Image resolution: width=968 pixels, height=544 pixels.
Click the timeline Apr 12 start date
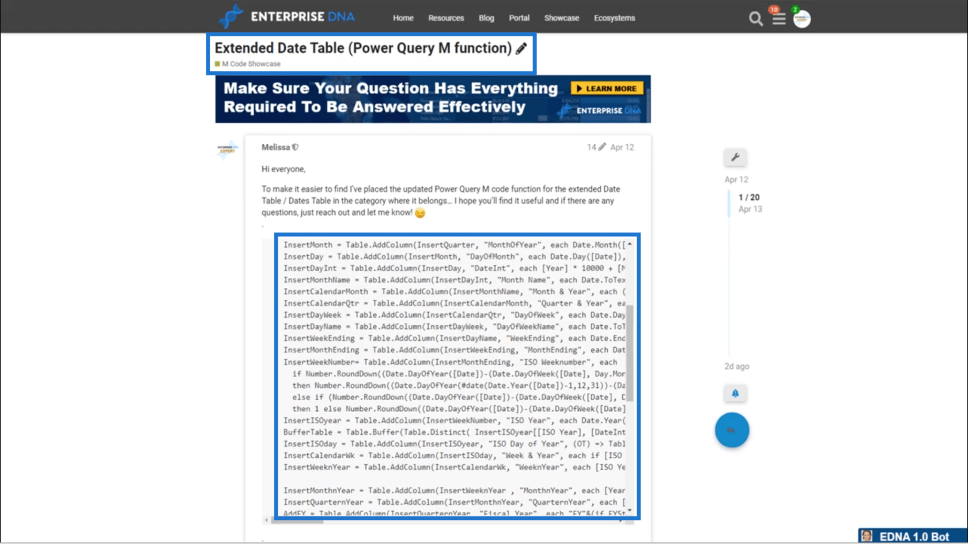(x=736, y=180)
